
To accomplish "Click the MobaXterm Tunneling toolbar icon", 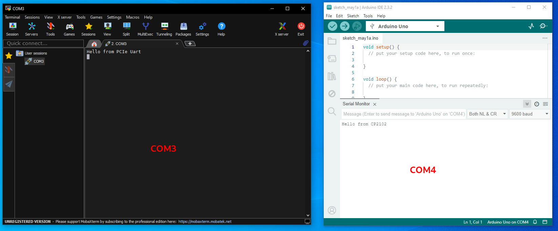I will tap(164, 29).
